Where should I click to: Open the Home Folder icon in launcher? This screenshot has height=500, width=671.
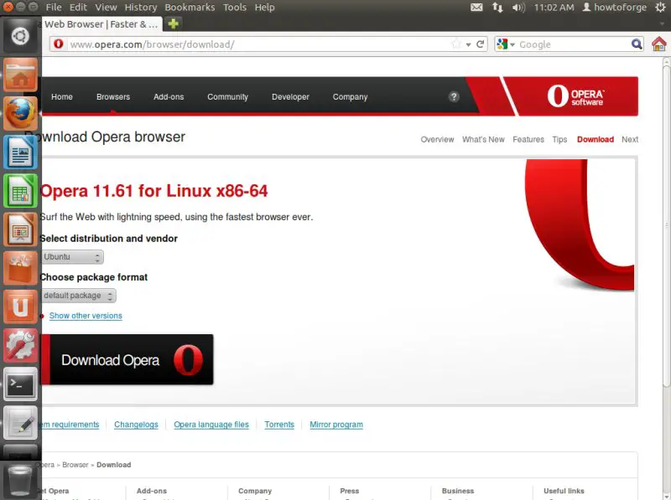coord(20,75)
